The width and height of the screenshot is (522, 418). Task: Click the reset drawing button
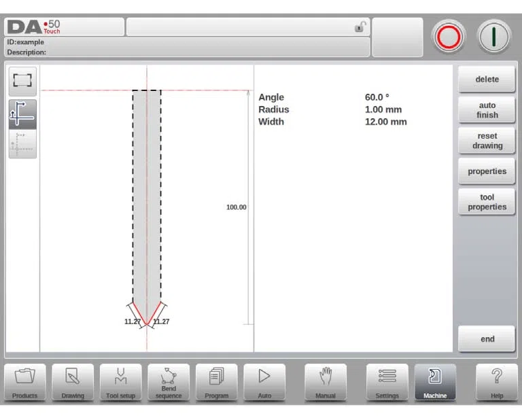tap(487, 141)
